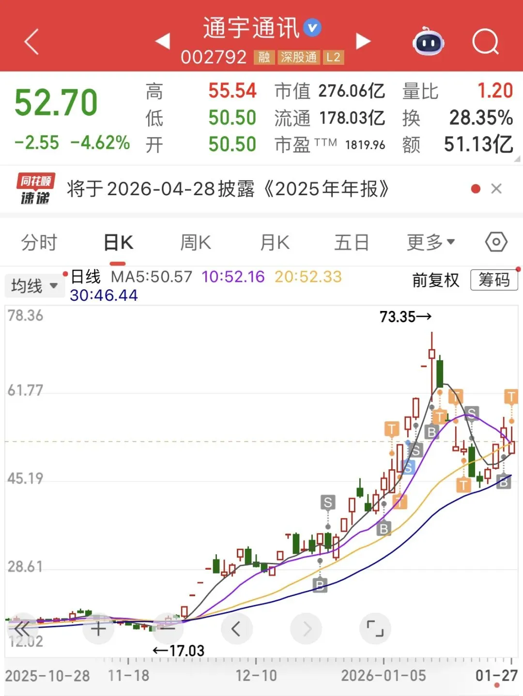Open chart settings hexagon icon
523x696 pixels.
point(496,242)
